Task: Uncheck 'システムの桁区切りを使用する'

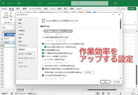Action: (x=43, y=75)
